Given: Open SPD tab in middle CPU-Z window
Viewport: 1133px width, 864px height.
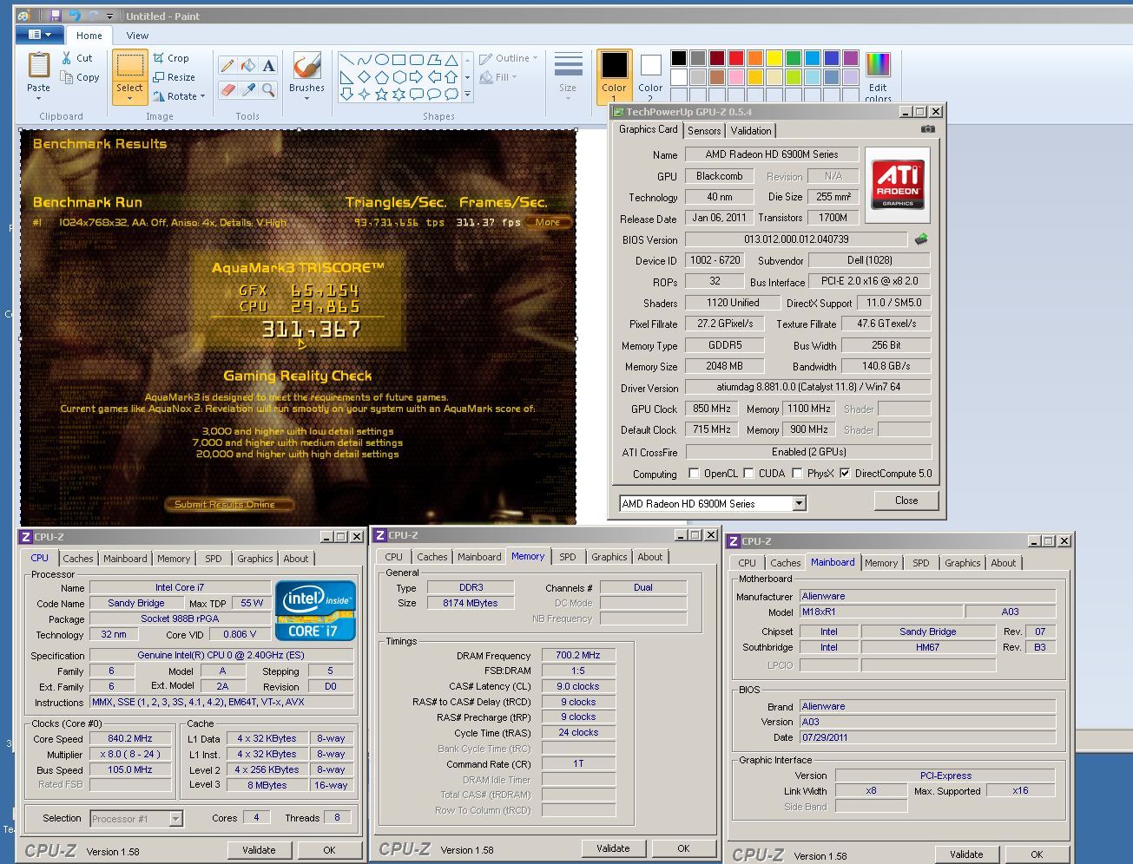Looking at the screenshot, I should (567, 557).
